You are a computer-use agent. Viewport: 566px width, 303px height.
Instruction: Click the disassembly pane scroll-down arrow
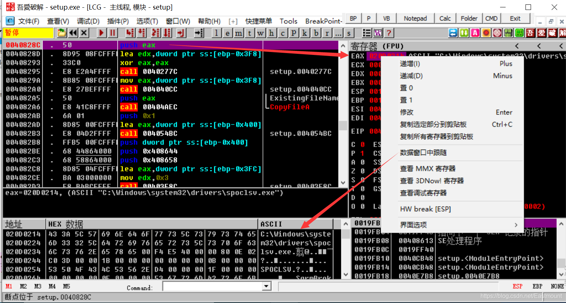(343, 183)
